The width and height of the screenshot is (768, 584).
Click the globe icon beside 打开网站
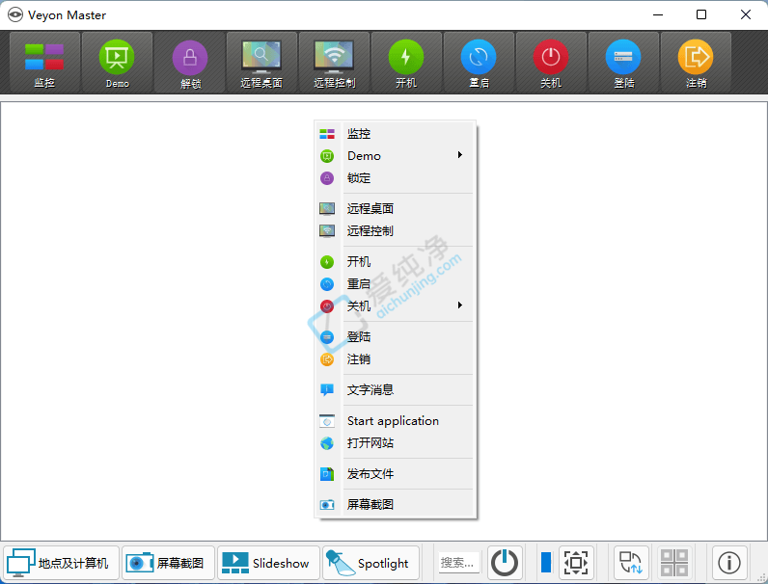(x=327, y=443)
